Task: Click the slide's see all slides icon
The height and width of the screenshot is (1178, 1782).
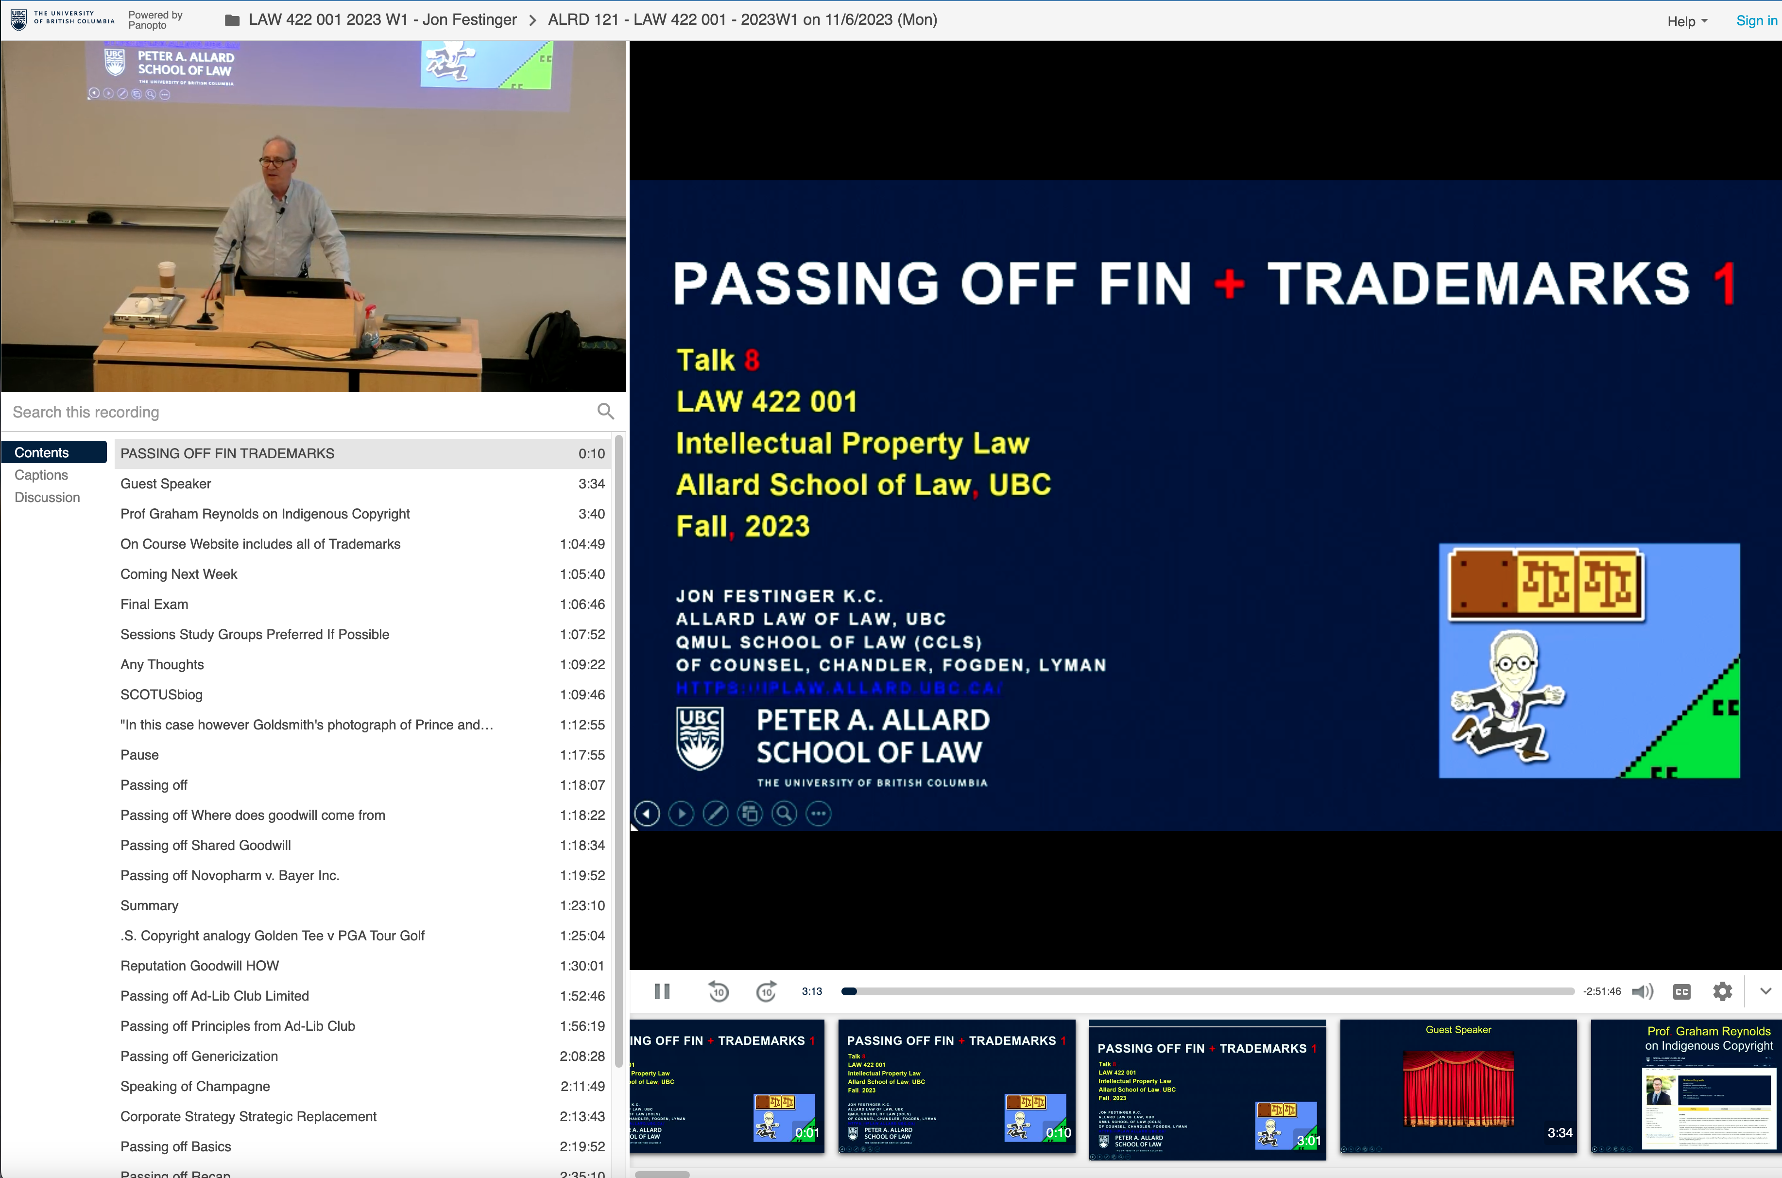Action: [x=750, y=814]
